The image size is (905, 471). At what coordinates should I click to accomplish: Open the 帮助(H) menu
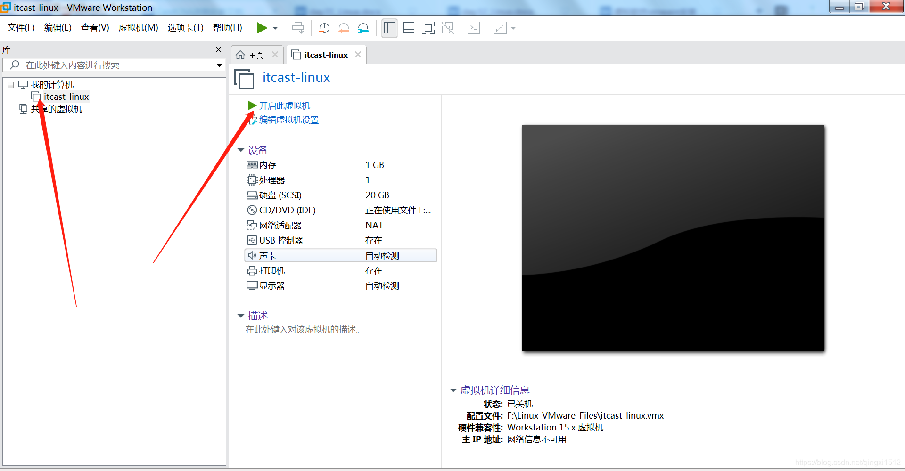pos(227,28)
